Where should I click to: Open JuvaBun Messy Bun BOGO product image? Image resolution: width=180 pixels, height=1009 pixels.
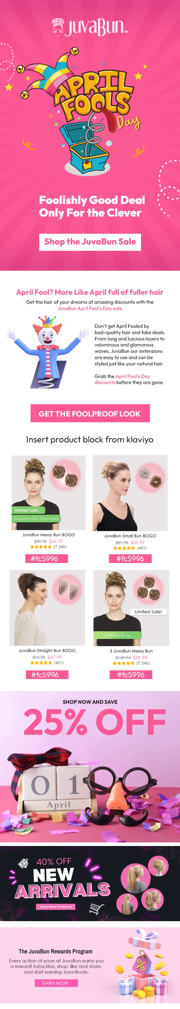coord(48,492)
